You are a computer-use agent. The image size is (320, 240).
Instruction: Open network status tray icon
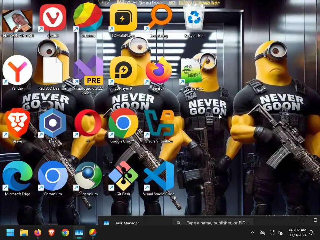pos(272,232)
